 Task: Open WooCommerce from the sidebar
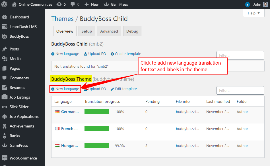pos(23,158)
